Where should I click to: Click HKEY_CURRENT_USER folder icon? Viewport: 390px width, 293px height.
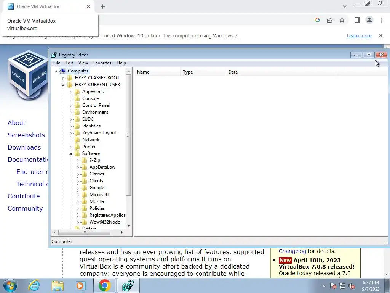pyautogui.click(x=70, y=84)
